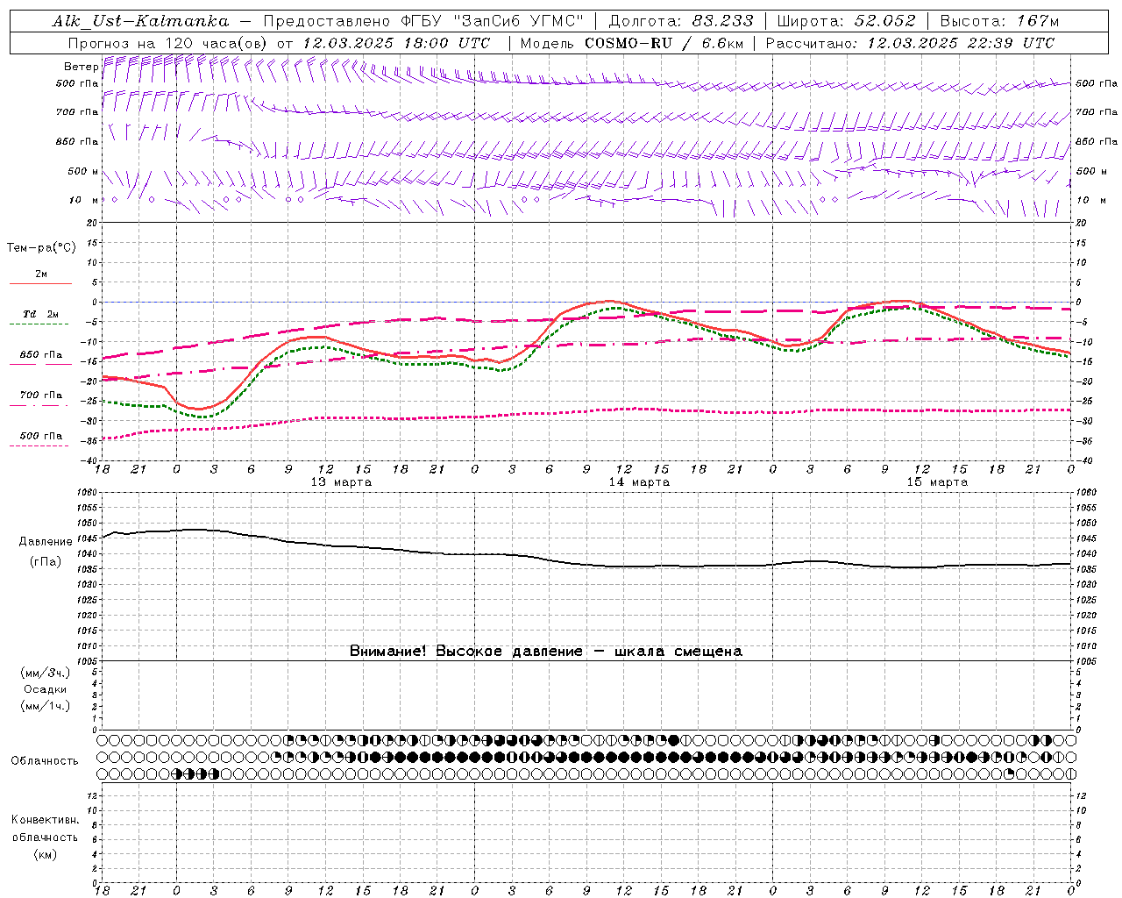1122x898 pixels.
Task: Click the (км) unit label under convective cloudiness
Action: click(46, 854)
